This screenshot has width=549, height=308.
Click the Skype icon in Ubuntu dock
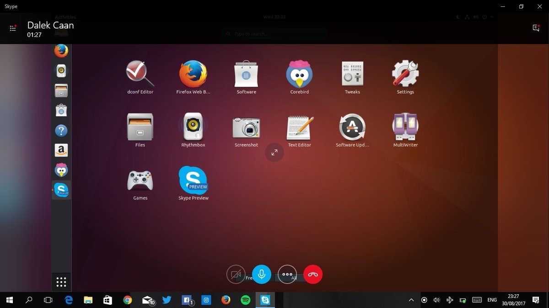61,190
